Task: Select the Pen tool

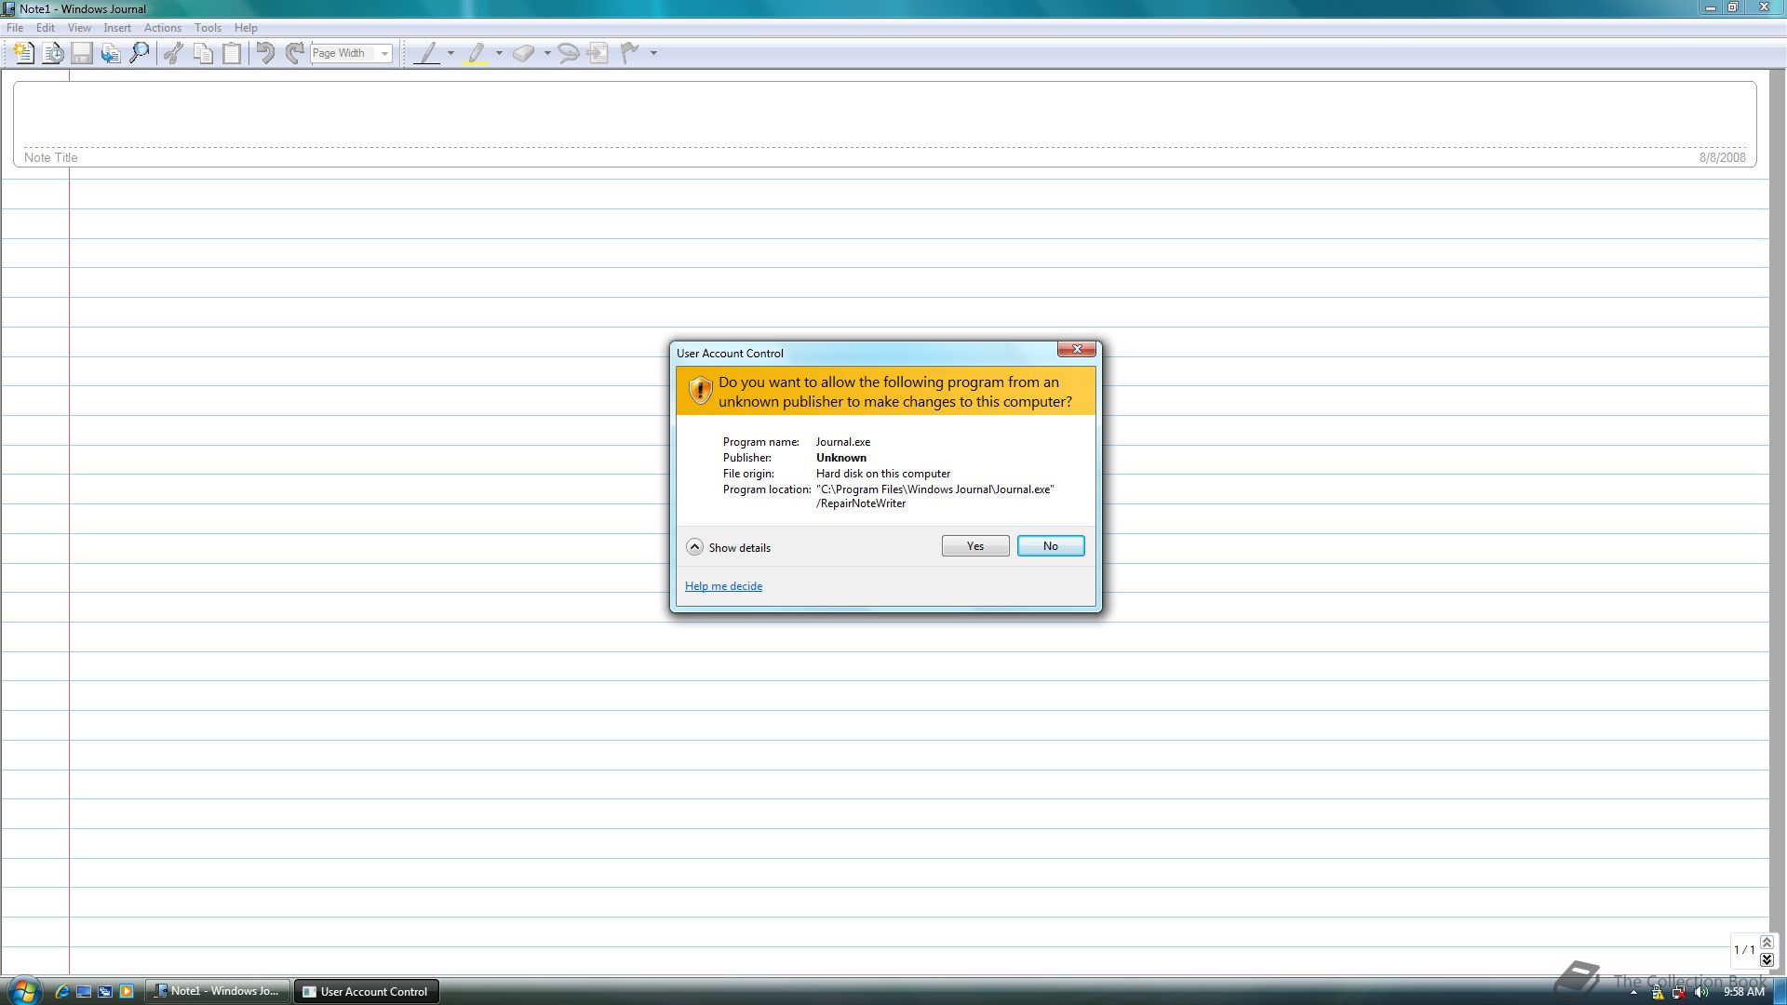Action: tap(426, 53)
